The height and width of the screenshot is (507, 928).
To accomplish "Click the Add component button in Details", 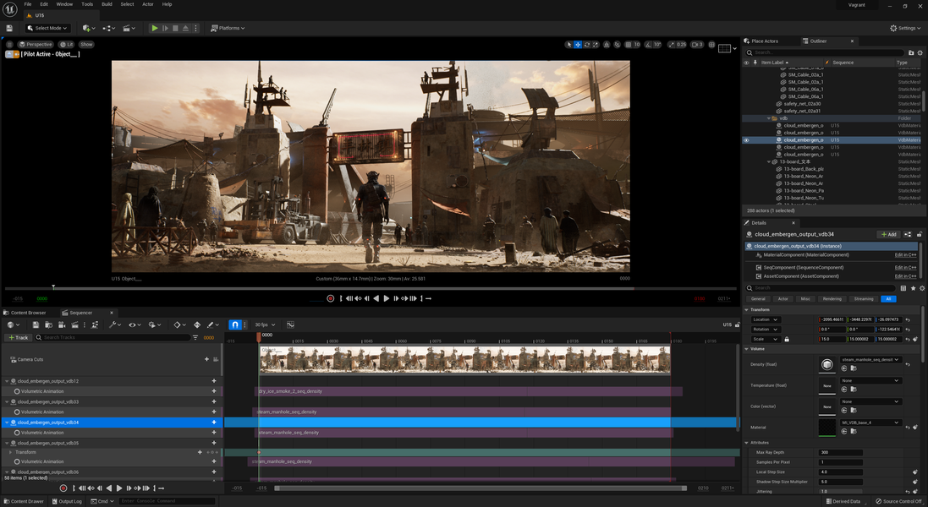I will click(888, 234).
